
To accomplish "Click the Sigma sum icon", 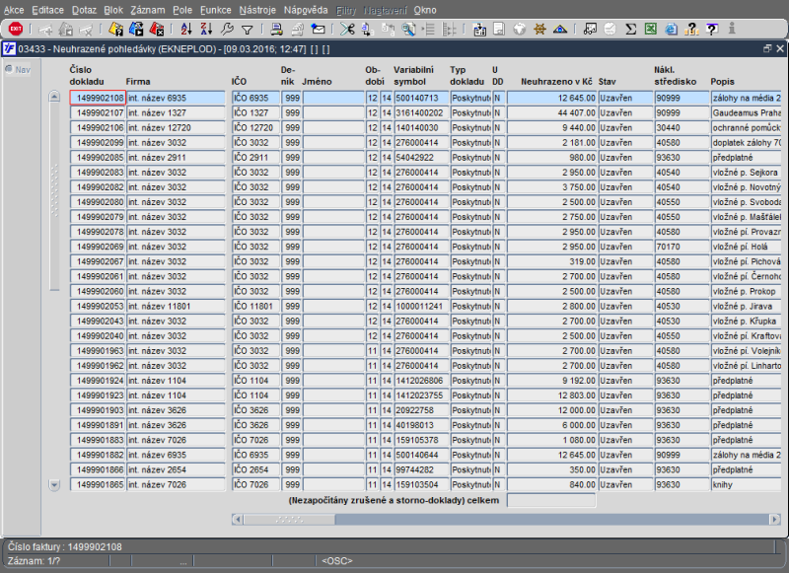I will click(x=630, y=30).
